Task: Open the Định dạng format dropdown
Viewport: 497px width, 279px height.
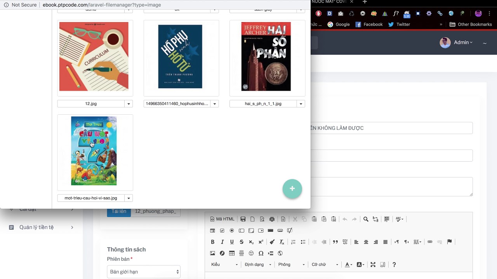Action: pyautogui.click(x=257, y=265)
